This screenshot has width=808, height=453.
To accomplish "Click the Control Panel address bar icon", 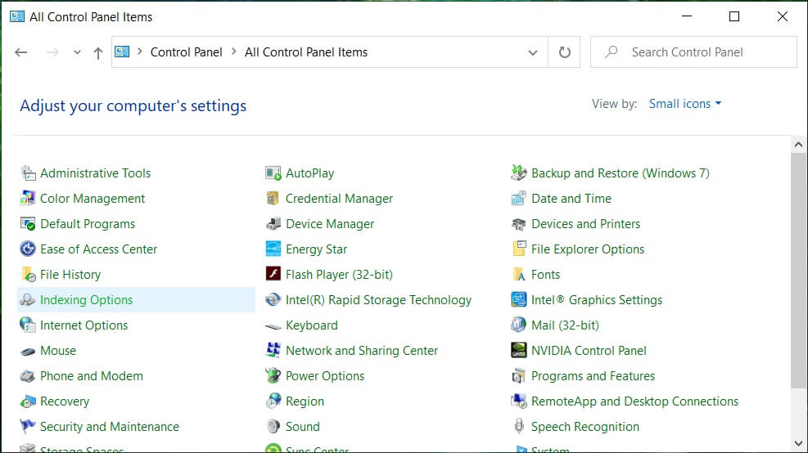I will click(x=122, y=52).
